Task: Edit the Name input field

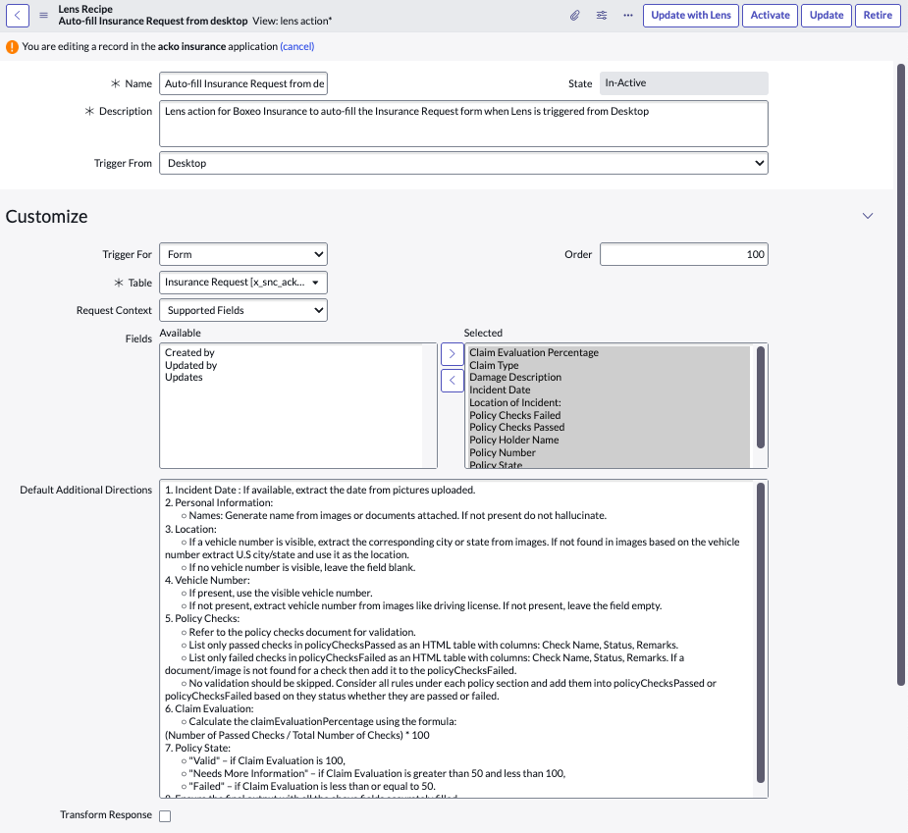Action: tap(243, 83)
